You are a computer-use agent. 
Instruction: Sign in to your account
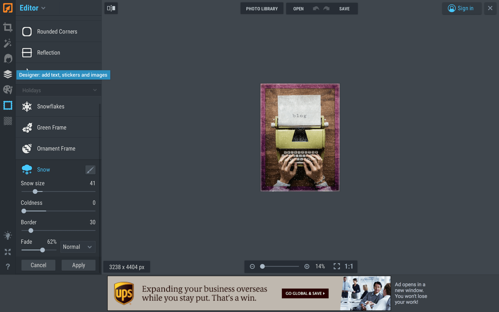(462, 8)
